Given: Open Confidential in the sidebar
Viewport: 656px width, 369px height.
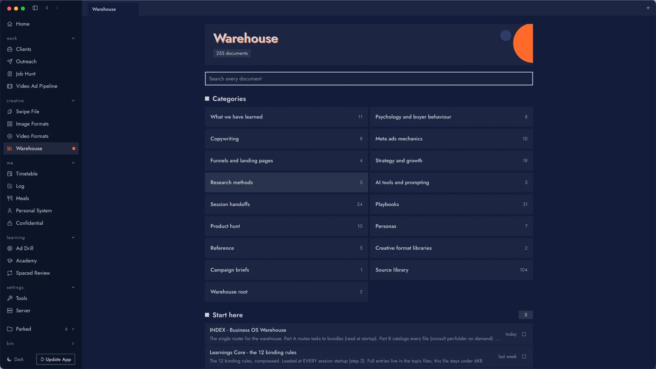Looking at the screenshot, I should coord(41,223).
